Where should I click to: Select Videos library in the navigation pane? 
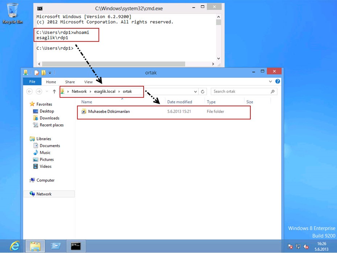46,166
